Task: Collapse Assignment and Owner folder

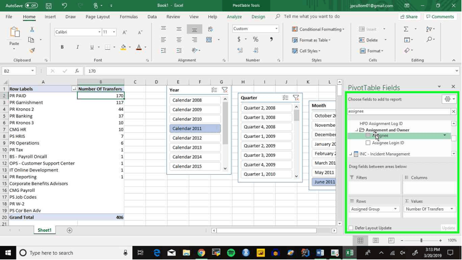Action: coord(356,130)
